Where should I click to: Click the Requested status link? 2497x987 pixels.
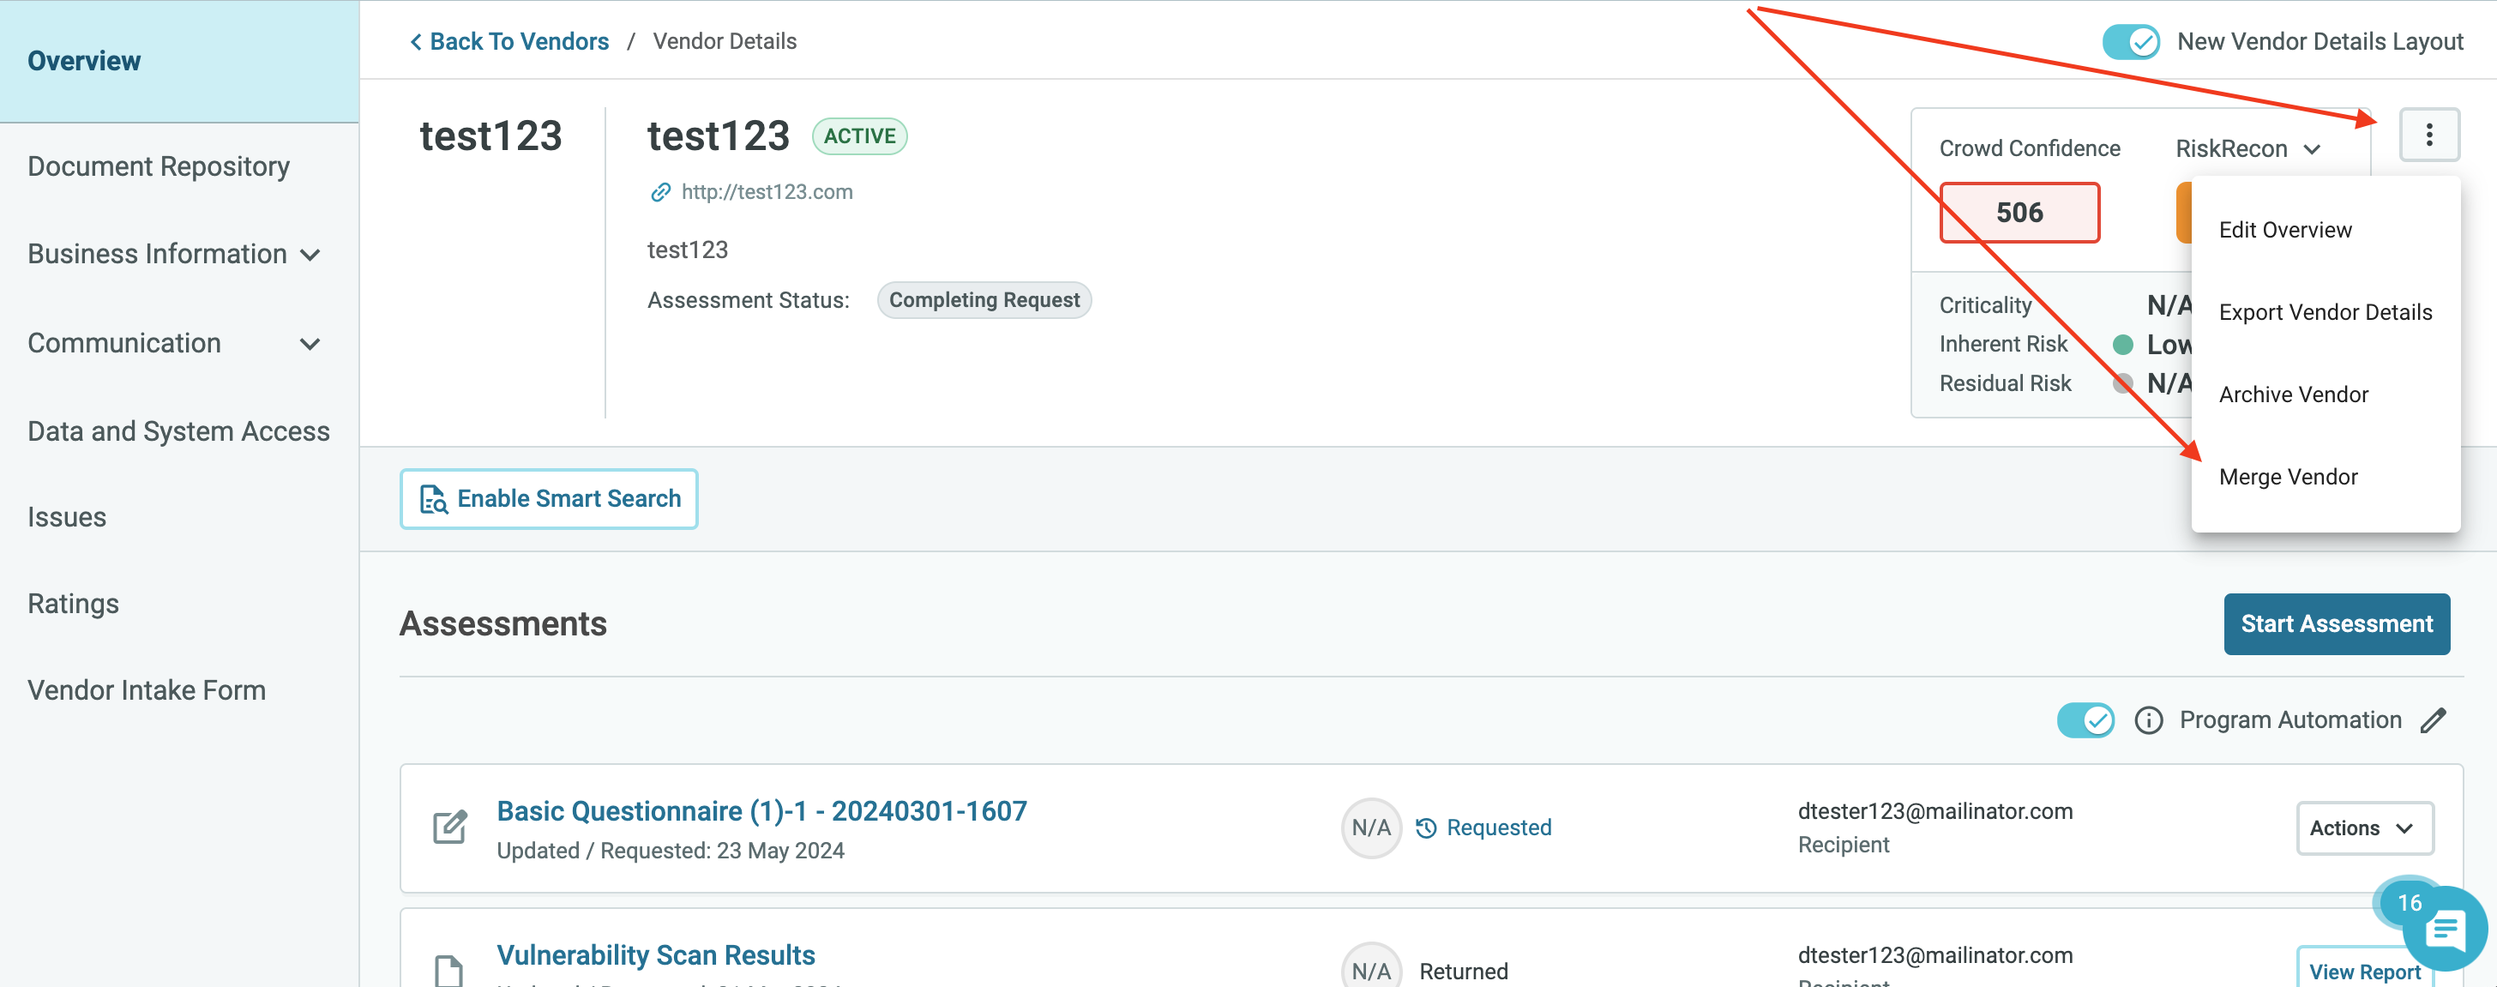point(1499,828)
